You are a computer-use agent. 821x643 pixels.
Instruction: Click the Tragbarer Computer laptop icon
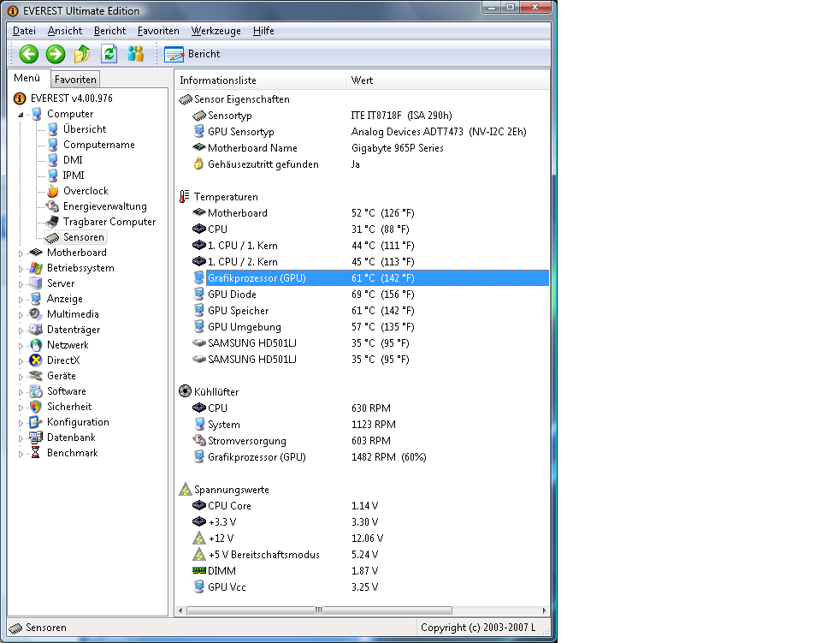[x=52, y=222]
